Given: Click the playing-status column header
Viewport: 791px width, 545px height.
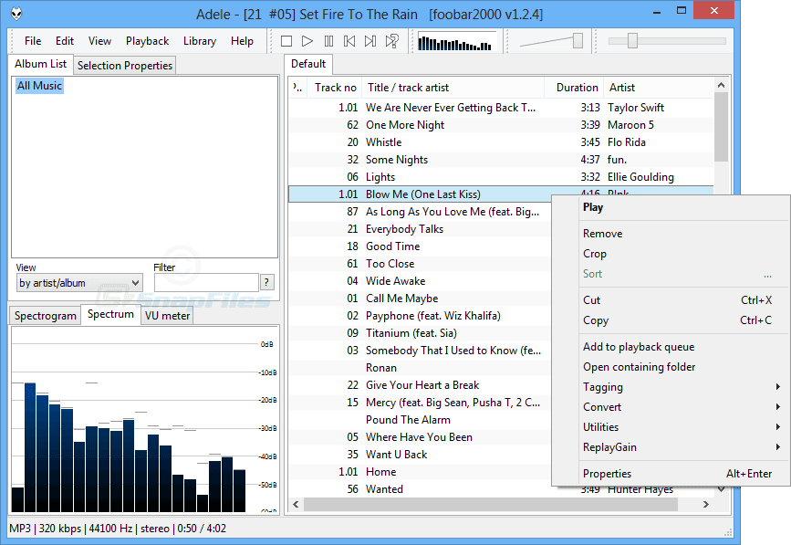Looking at the screenshot, I should (x=297, y=88).
